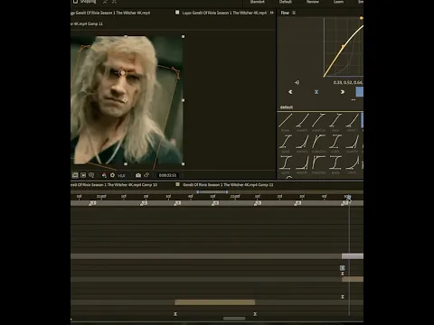Toggle the Snapping checkbox
The image size is (434, 325).
pyautogui.click(x=75, y=2)
